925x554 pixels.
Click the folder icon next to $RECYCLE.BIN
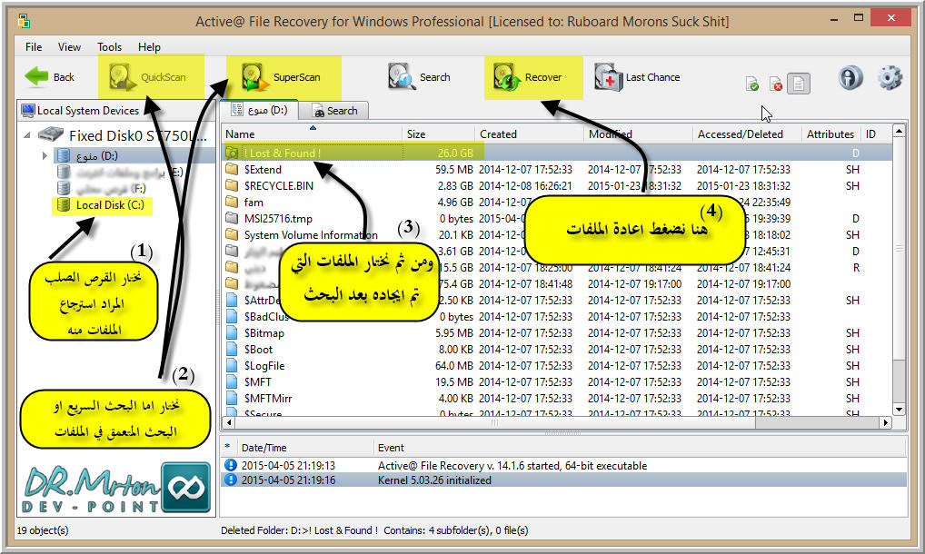(x=232, y=185)
